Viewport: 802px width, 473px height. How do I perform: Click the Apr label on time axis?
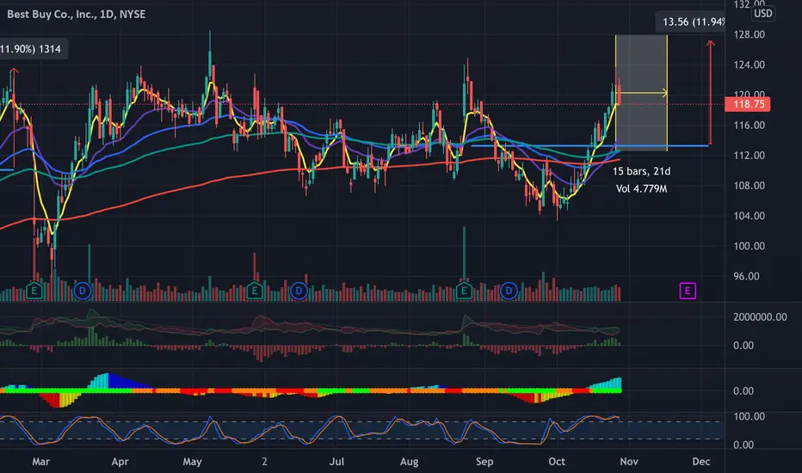click(120, 462)
